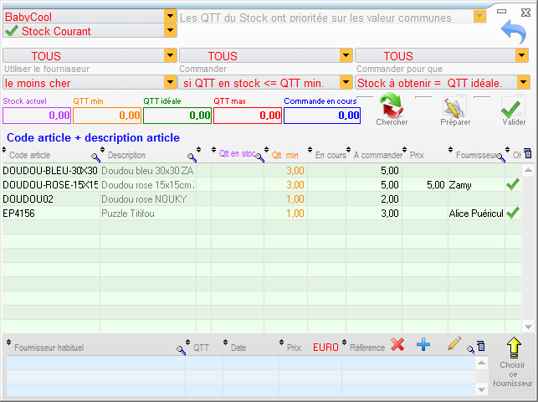Click the Chercher refresh icon
This screenshot has width=538, height=402.
click(x=392, y=106)
